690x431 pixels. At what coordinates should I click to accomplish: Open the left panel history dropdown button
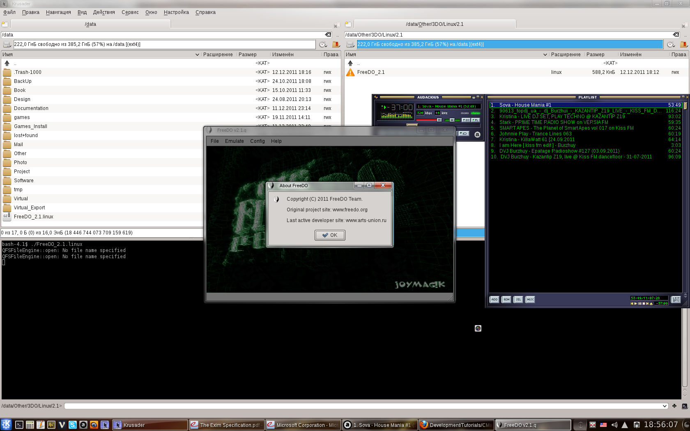tap(323, 44)
